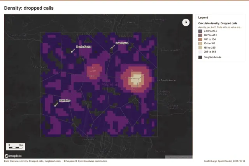
Task: Click the 185 to 285 legend swatch
Action: point(200,47)
